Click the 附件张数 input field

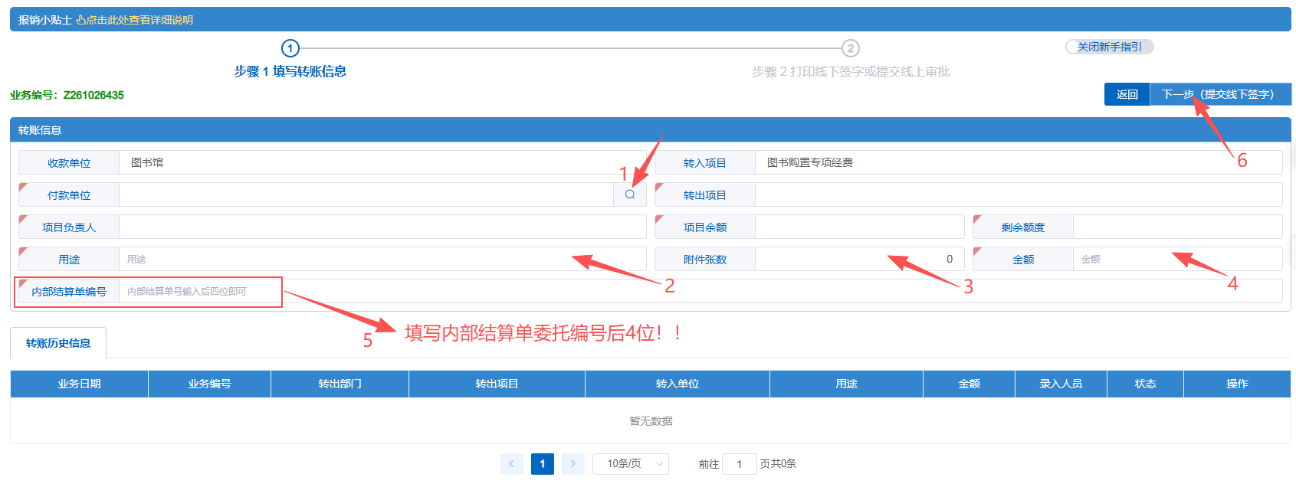point(859,260)
